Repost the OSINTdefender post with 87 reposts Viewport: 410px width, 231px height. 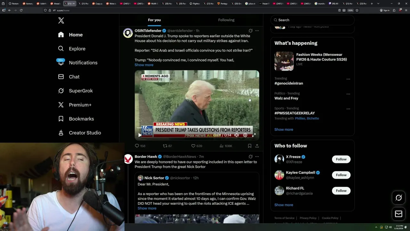168,146
